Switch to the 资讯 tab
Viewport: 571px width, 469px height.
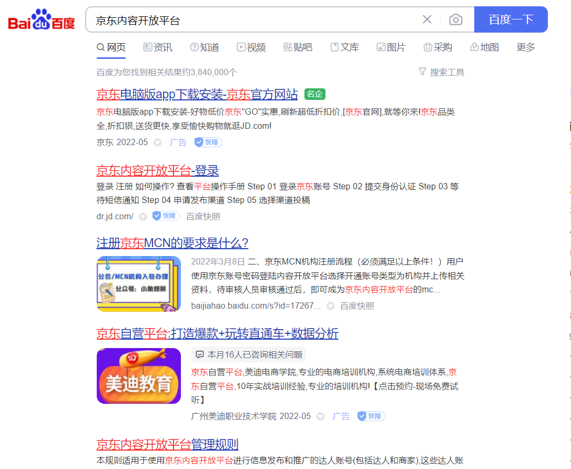[158, 47]
